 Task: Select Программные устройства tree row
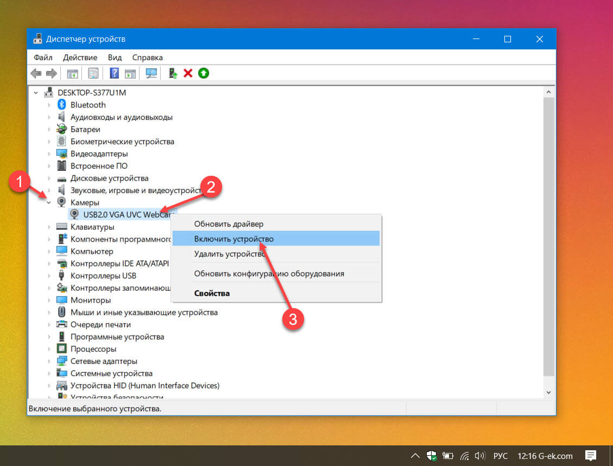[x=117, y=336]
